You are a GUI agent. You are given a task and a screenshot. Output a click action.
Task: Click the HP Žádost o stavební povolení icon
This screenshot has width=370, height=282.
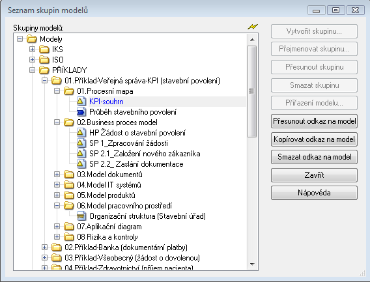(81, 133)
